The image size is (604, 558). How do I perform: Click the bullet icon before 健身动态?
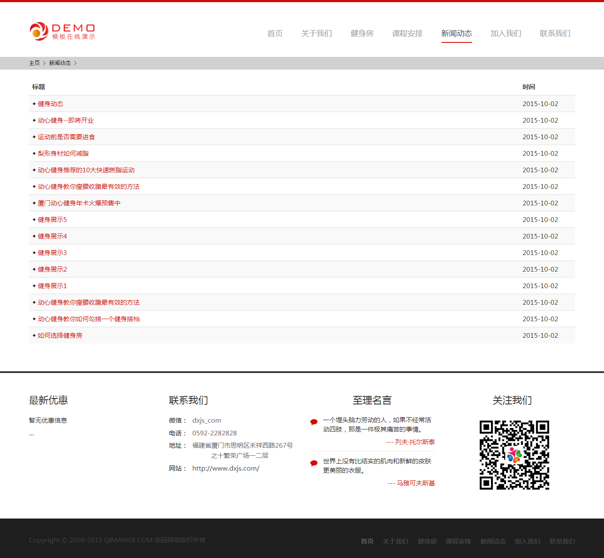34,104
